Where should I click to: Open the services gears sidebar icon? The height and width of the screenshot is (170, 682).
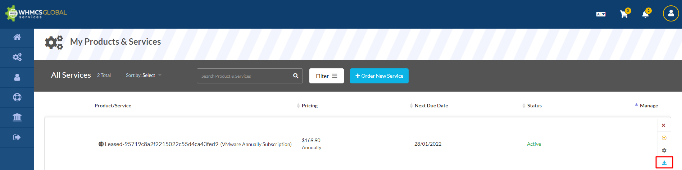point(17,57)
